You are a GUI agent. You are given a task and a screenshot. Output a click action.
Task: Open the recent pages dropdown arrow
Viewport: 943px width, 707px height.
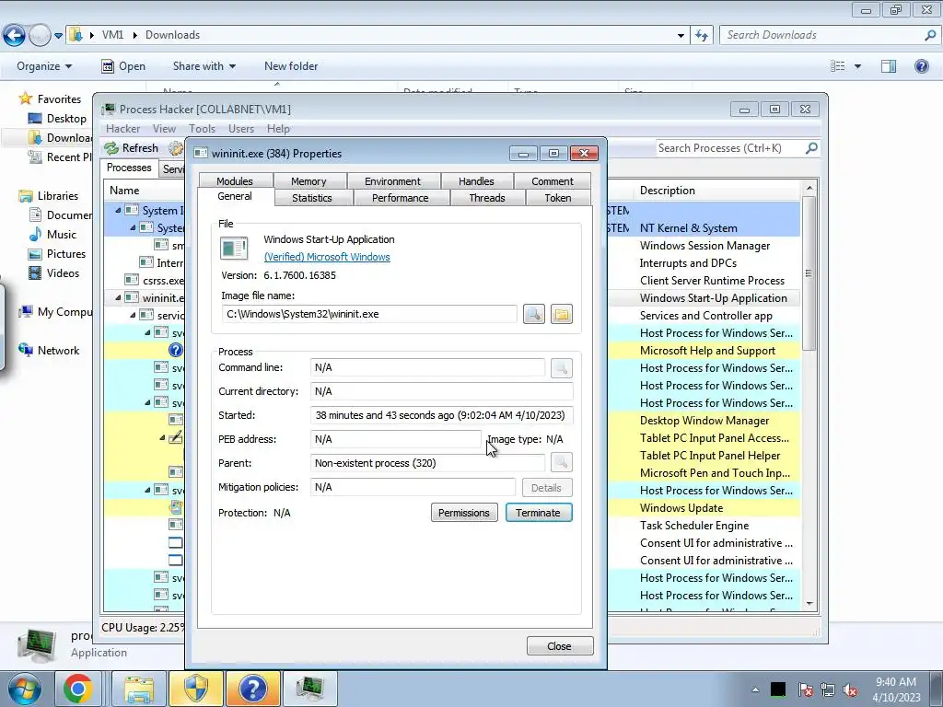click(x=58, y=36)
